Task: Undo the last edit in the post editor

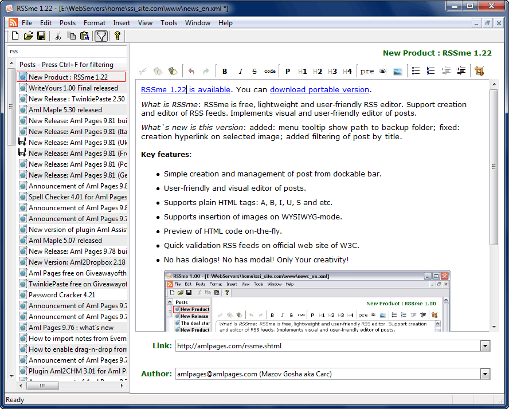Action: [x=191, y=71]
